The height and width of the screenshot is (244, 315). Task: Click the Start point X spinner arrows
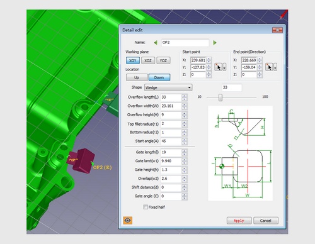(209, 60)
